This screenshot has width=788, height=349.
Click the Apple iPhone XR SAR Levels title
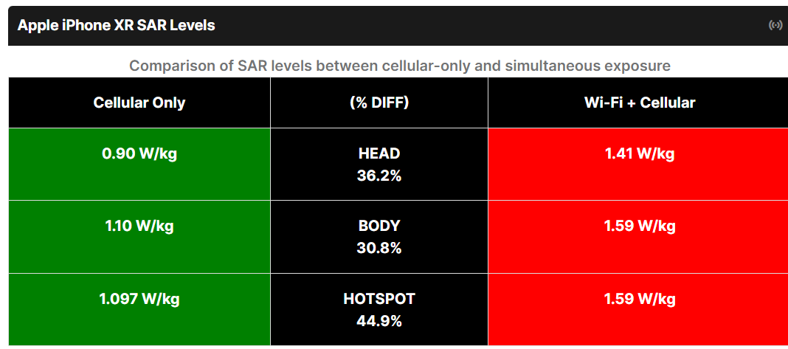coord(117,25)
